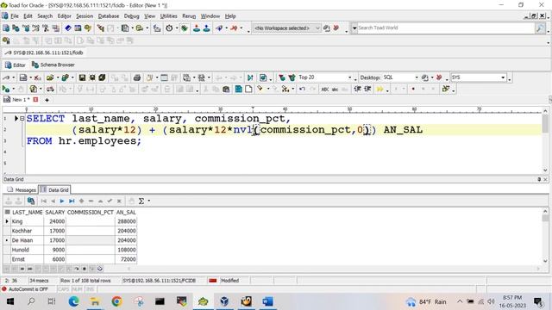Open Microsoft Word from the taskbar
Screen dimensions: 552x310
267,301
